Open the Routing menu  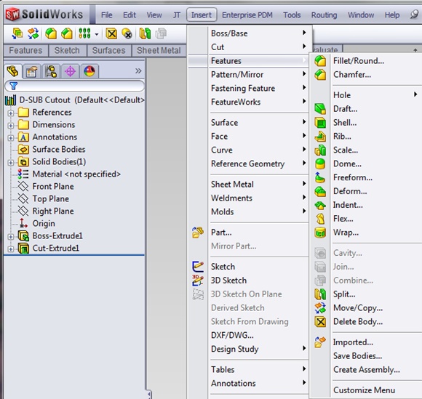[x=324, y=15]
